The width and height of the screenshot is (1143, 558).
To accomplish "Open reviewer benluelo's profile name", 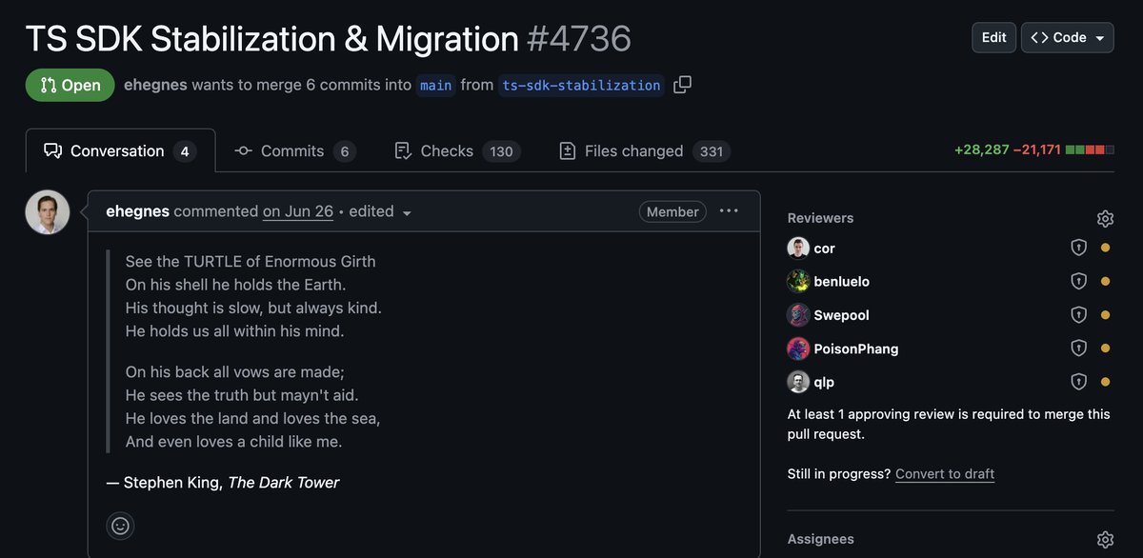I will [x=842, y=281].
